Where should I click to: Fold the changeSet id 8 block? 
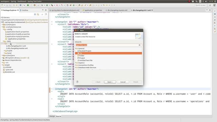tap(52, 89)
